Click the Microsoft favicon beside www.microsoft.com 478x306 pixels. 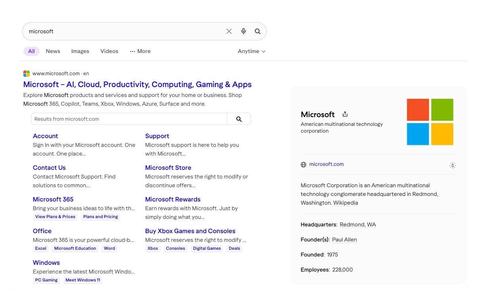(x=27, y=73)
